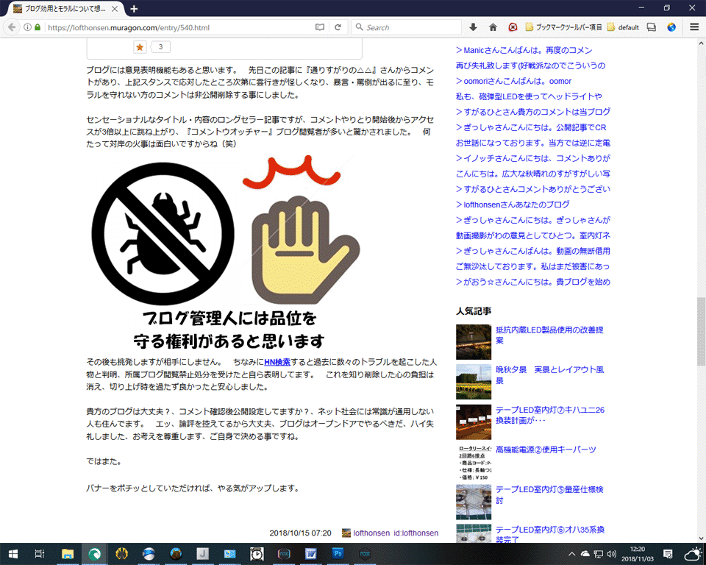The image size is (706, 565).
Task: Toggle the orange star rating on the post
Action: tap(140, 46)
